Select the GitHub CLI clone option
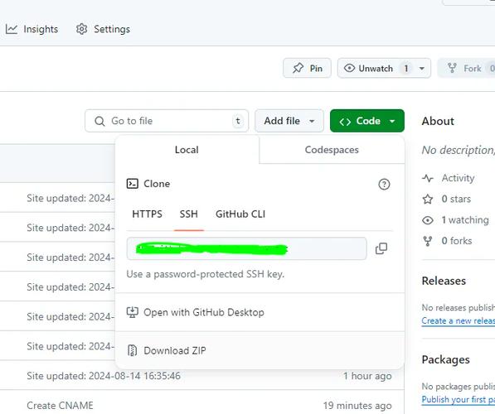Image resolution: width=495 pixels, height=414 pixels. (240, 214)
